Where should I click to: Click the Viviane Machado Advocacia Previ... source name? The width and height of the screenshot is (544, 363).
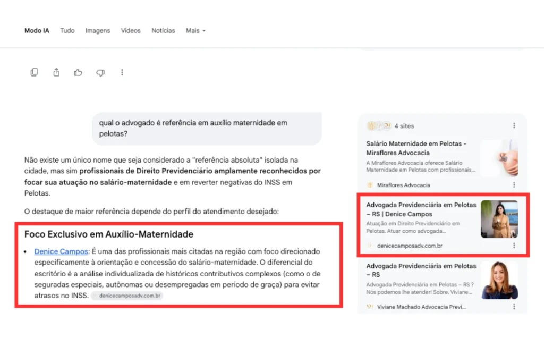(x=421, y=307)
